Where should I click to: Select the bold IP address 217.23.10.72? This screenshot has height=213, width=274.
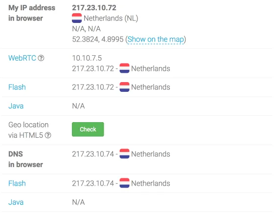94,8
